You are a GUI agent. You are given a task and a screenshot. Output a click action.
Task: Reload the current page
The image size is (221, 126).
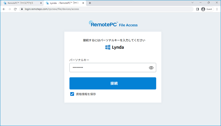pos(15,9)
